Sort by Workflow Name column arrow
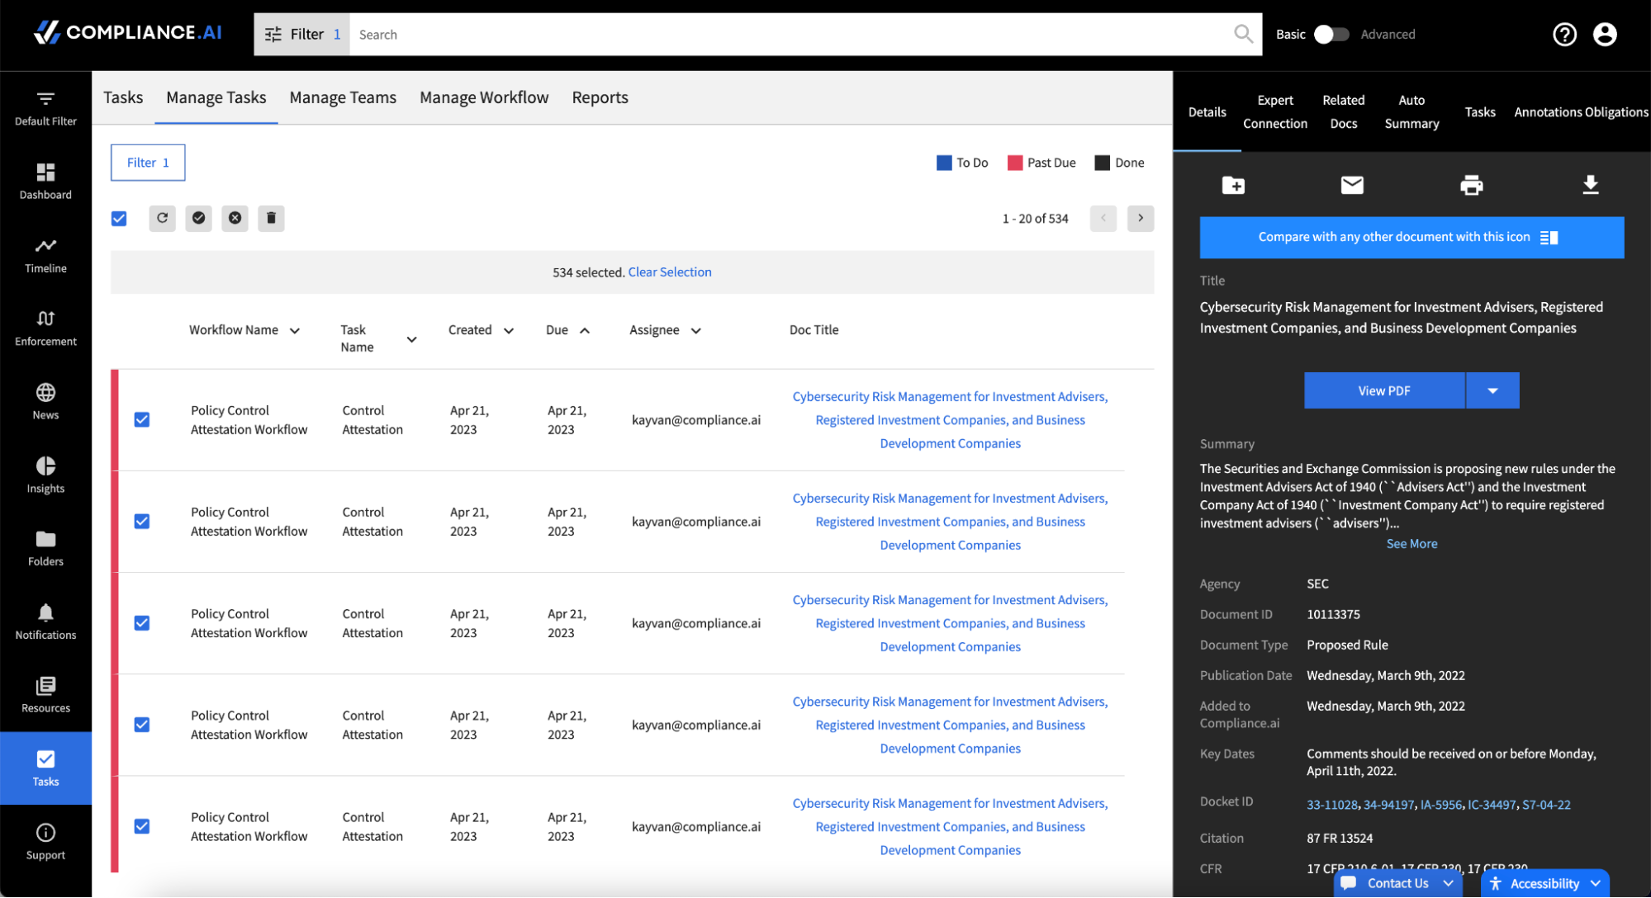Screen dimensions: 1651x898 (x=295, y=330)
